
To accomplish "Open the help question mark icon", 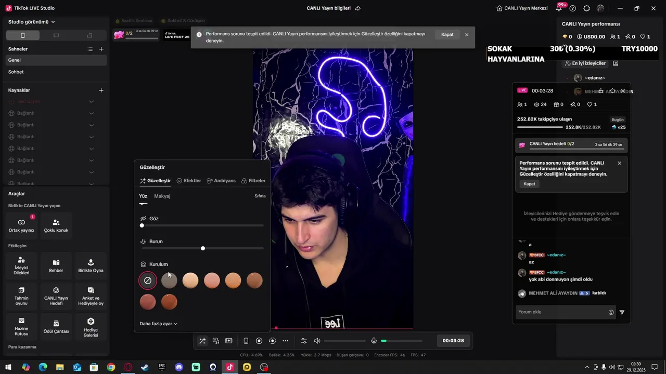I will click(573, 8).
